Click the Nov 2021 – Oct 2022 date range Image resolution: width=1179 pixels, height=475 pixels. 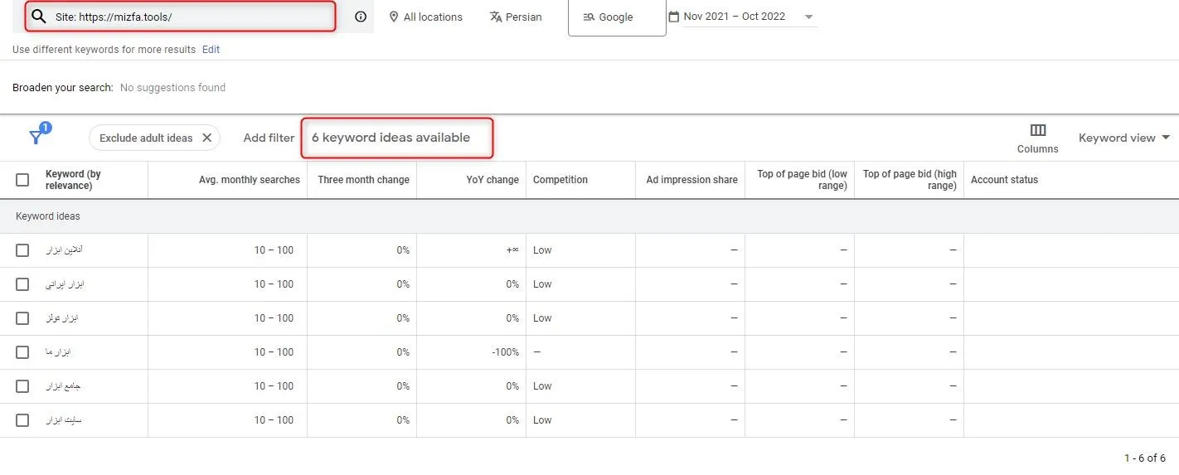pos(734,17)
